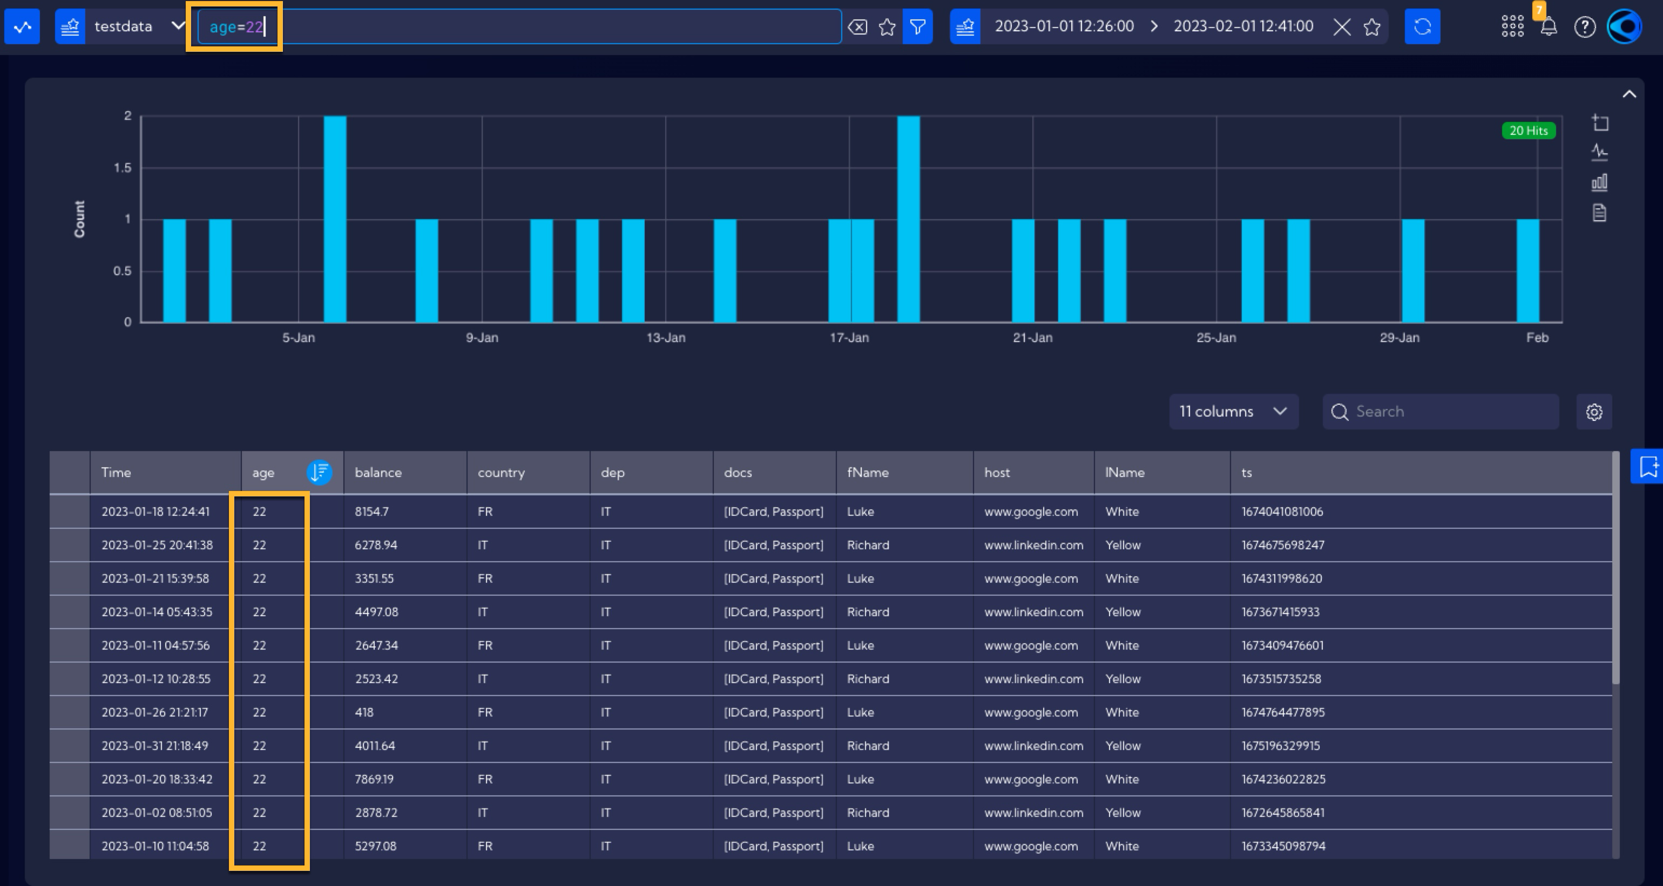The width and height of the screenshot is (1663, 886).
Task: Click the refresh results button
Action: click(x=1422, y=26)
